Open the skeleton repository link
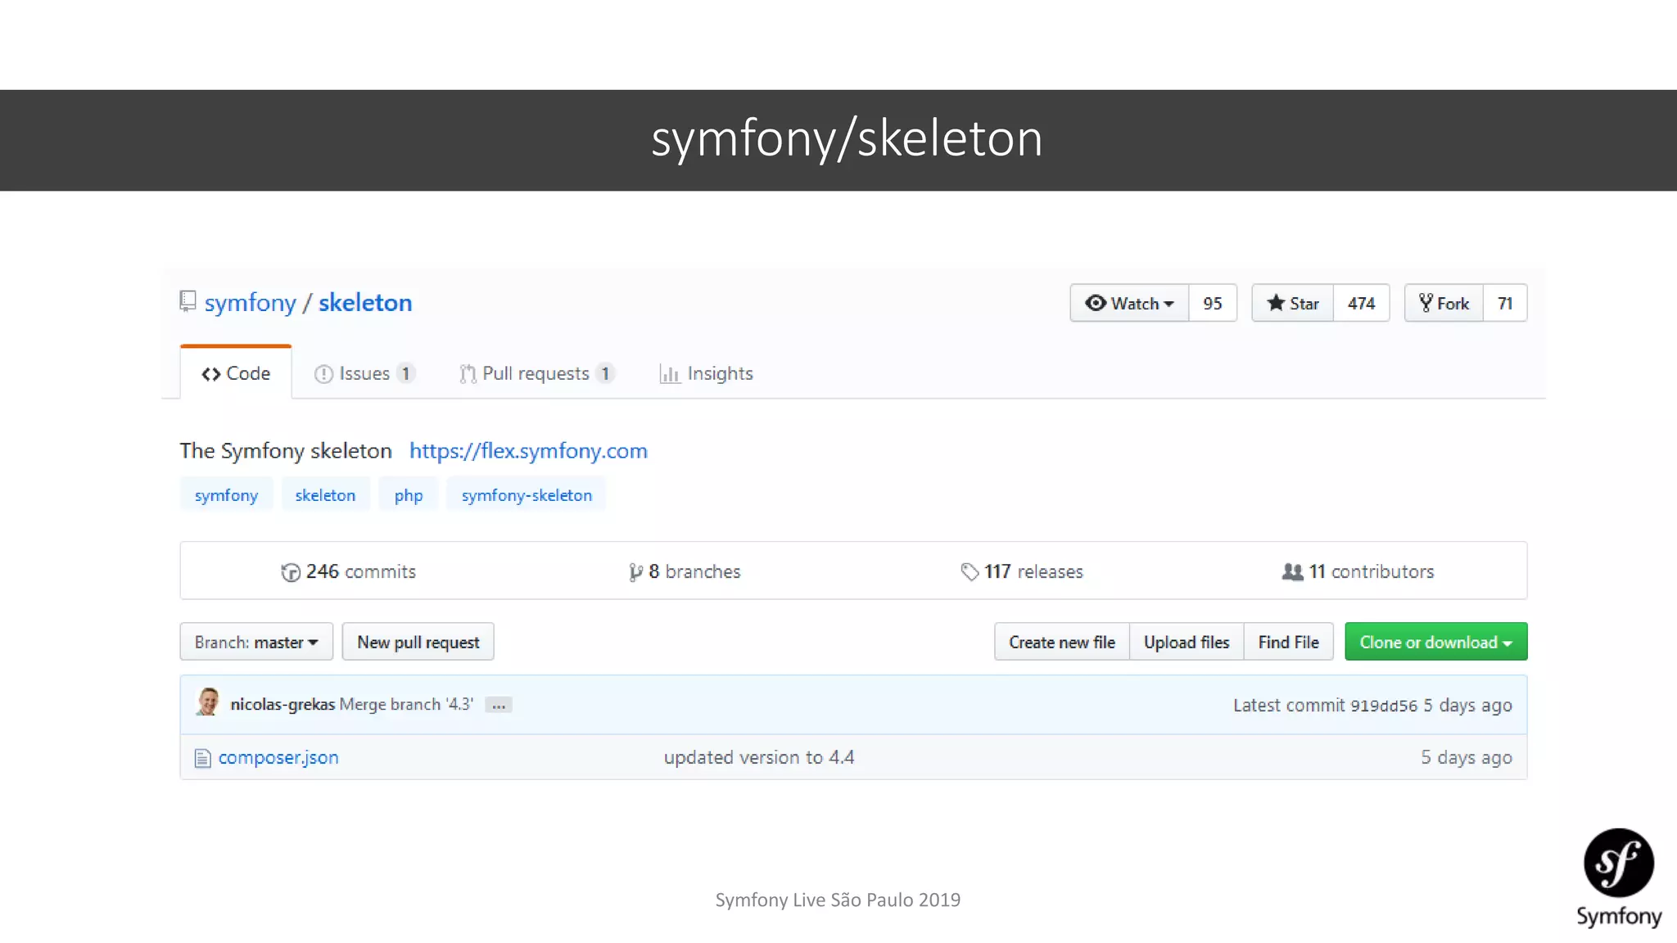 [365, 303]
